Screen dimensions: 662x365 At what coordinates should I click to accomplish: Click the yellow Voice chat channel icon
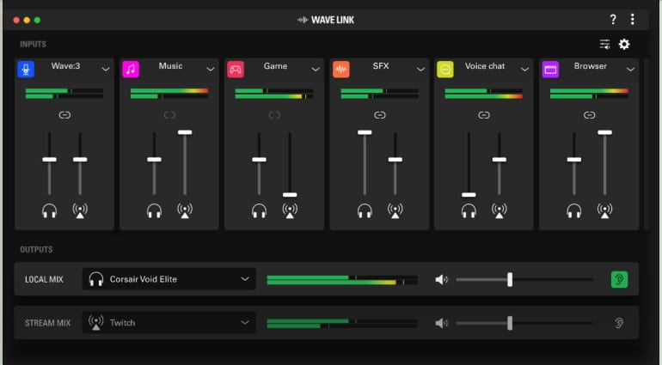click(445, 70)
